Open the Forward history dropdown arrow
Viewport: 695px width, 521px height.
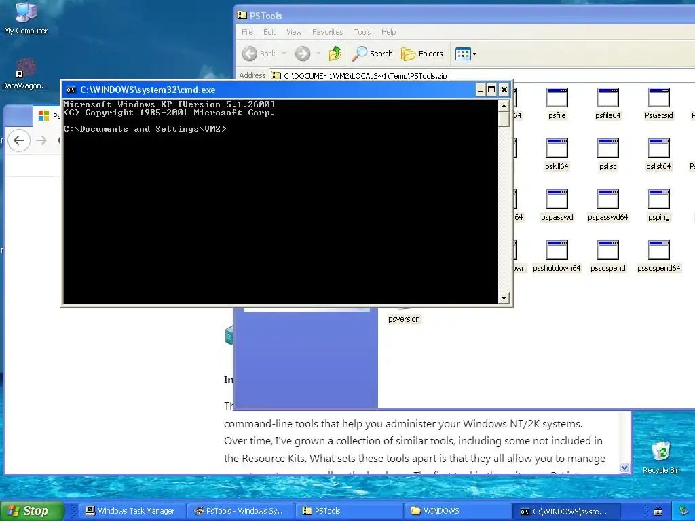[318, 54]
